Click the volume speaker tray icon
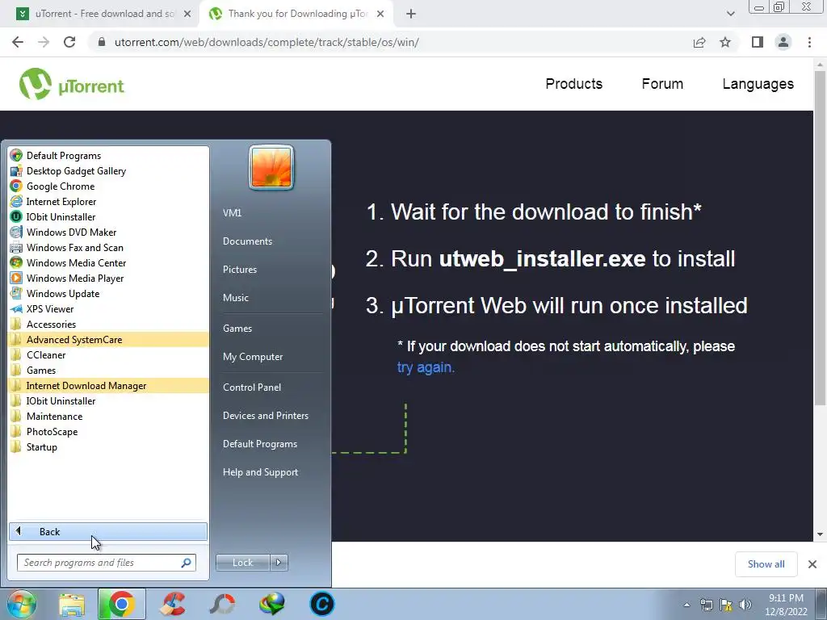Screen dimensions: 827x620 click(745, 605)
